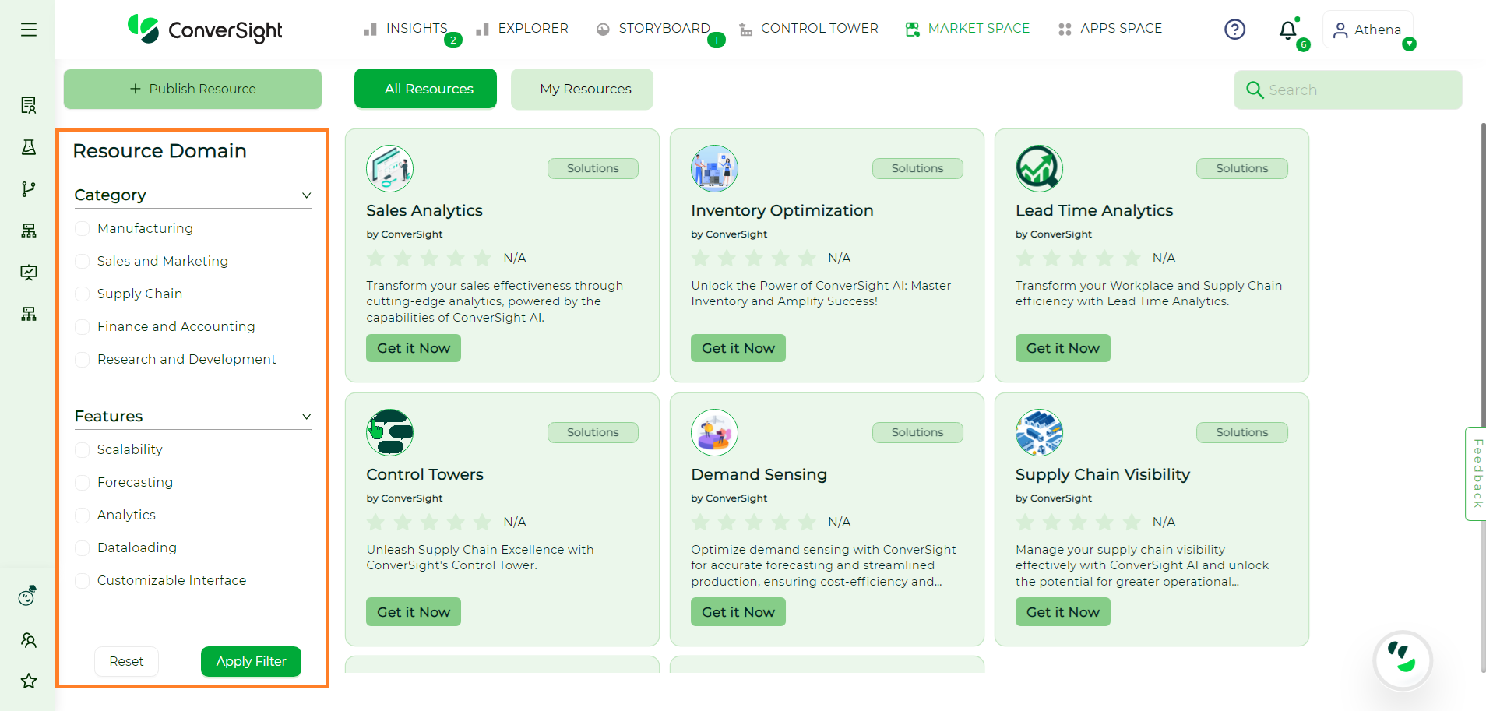
Task: Get it Now for Control Towers
Action: 414,612
